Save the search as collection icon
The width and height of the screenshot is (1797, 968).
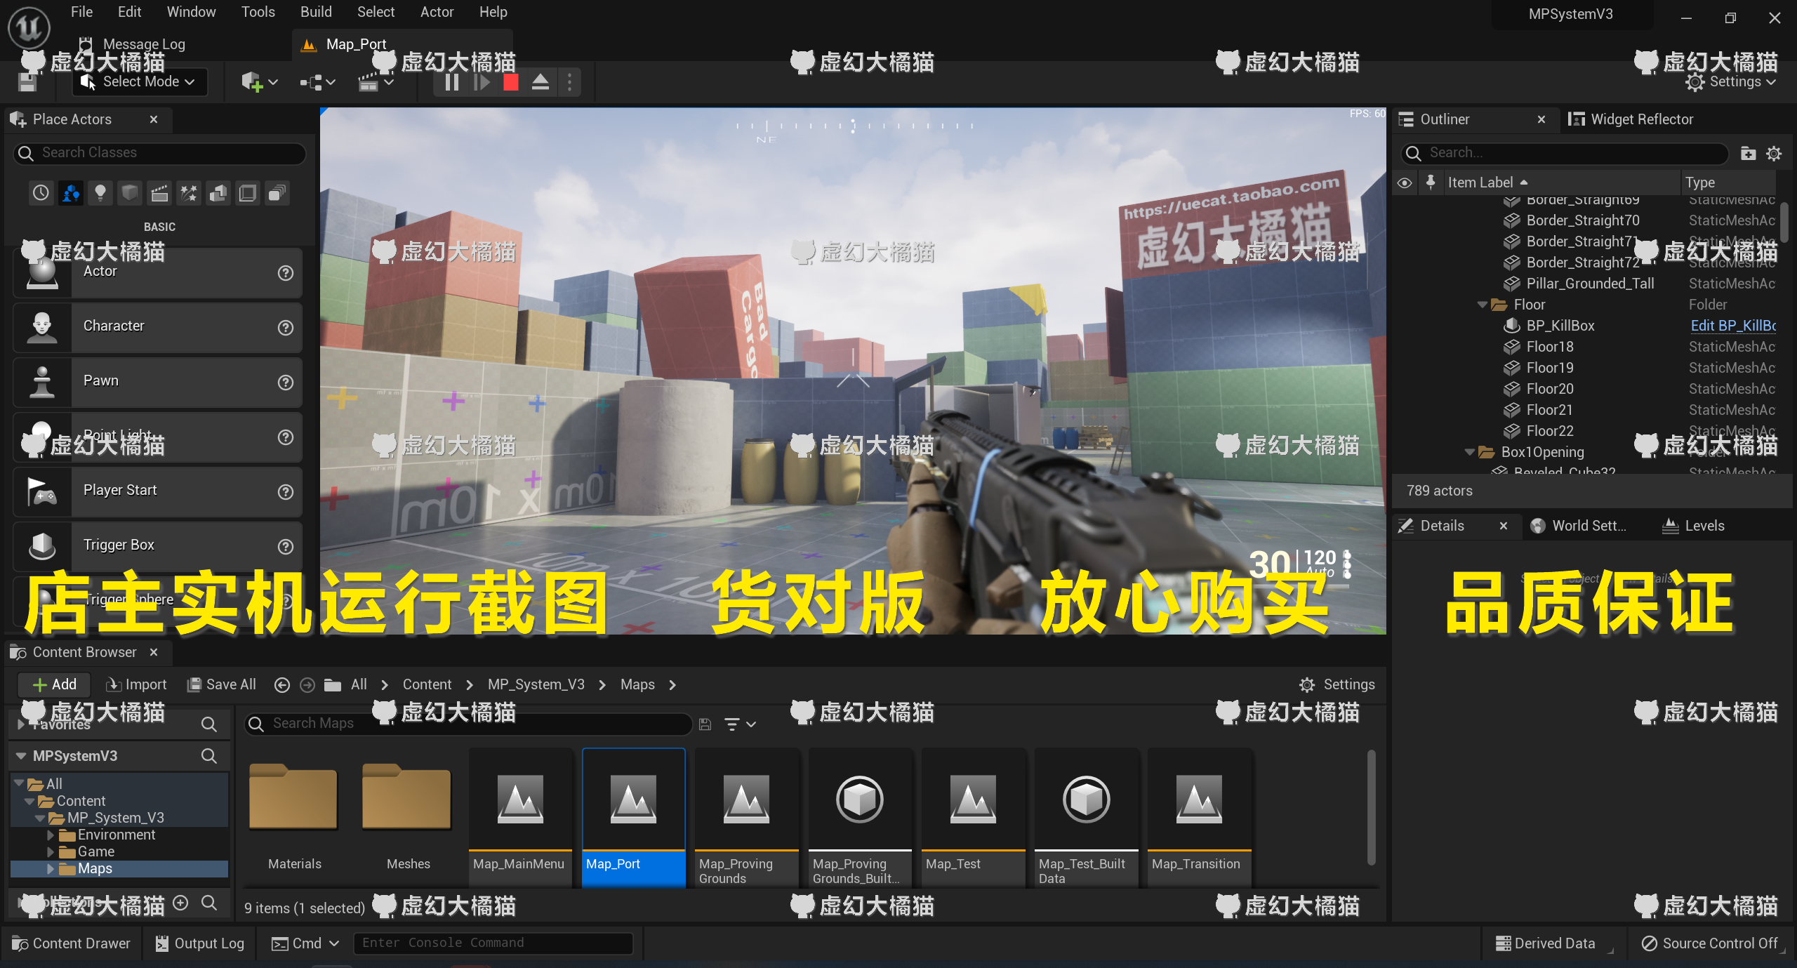[x=705, y=724]
